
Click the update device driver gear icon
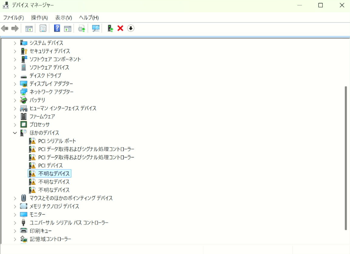(x=81, y=29)
